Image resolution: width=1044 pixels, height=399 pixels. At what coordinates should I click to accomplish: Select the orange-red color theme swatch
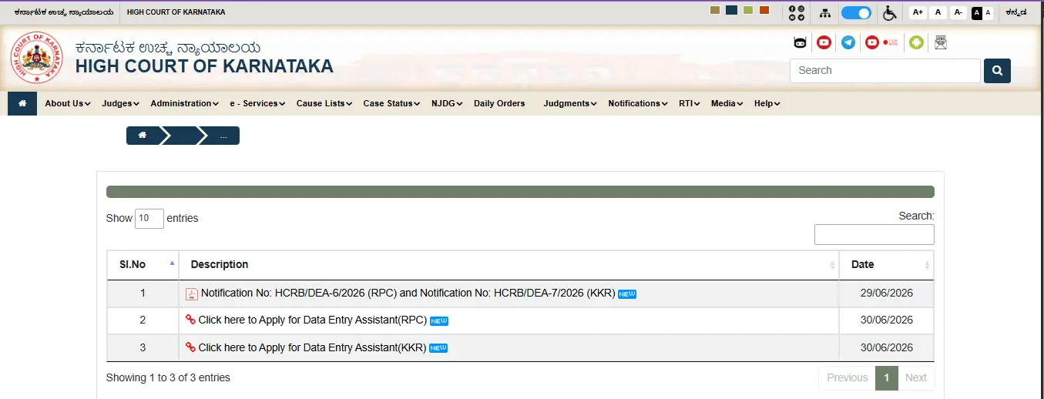(x=764, y=10)
